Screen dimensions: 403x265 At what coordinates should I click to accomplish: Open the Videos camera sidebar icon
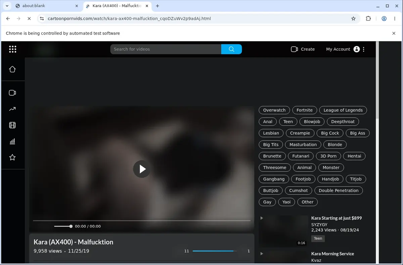[12, 93]
